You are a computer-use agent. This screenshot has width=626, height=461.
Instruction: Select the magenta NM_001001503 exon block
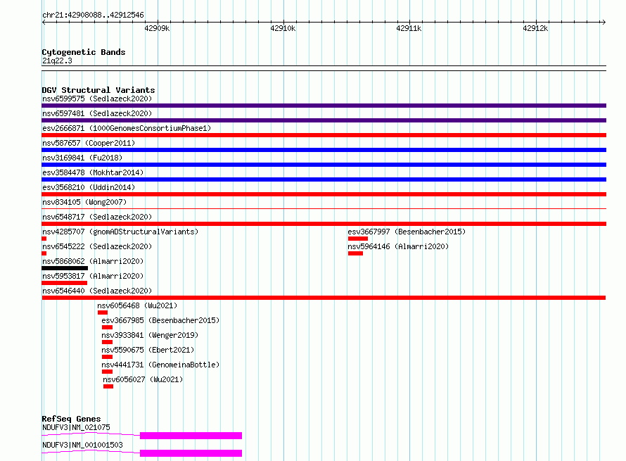(191, 453)
